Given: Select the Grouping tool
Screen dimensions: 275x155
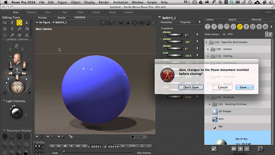Looking at the screenshot, I should click(x=5, y=35).
